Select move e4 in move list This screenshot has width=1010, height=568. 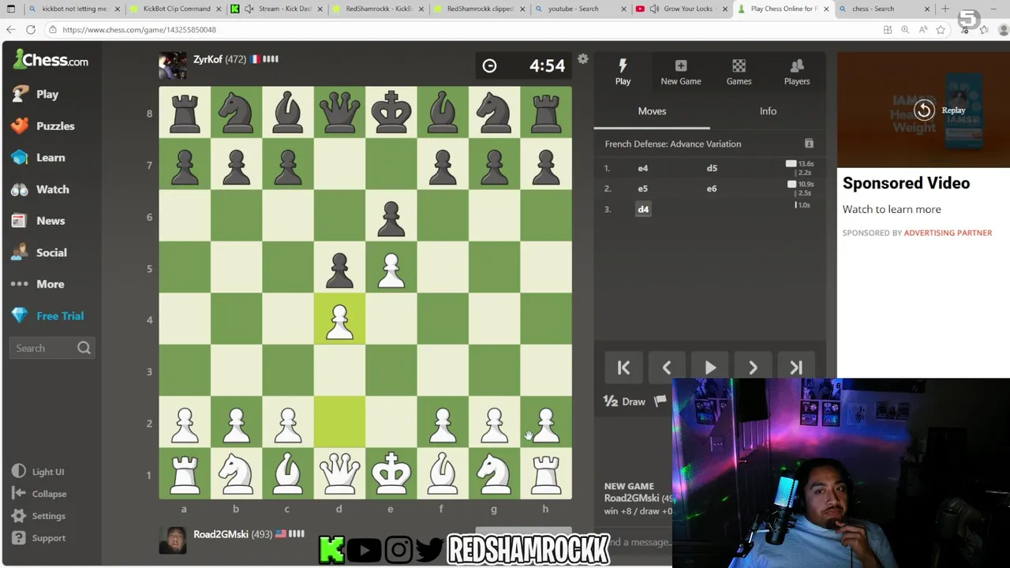[642, 168]
